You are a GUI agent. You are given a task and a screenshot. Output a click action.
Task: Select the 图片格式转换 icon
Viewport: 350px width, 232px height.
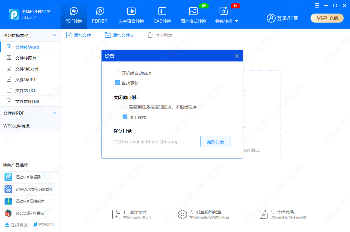click(x=193, y=11)
